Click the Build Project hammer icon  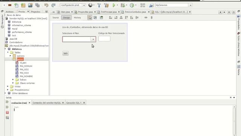[x=99, y=5]
